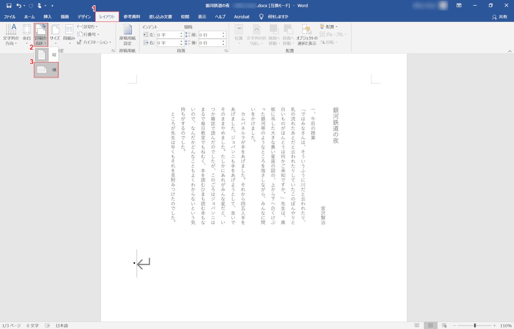Click the proofing check icon in status bar

47,325
